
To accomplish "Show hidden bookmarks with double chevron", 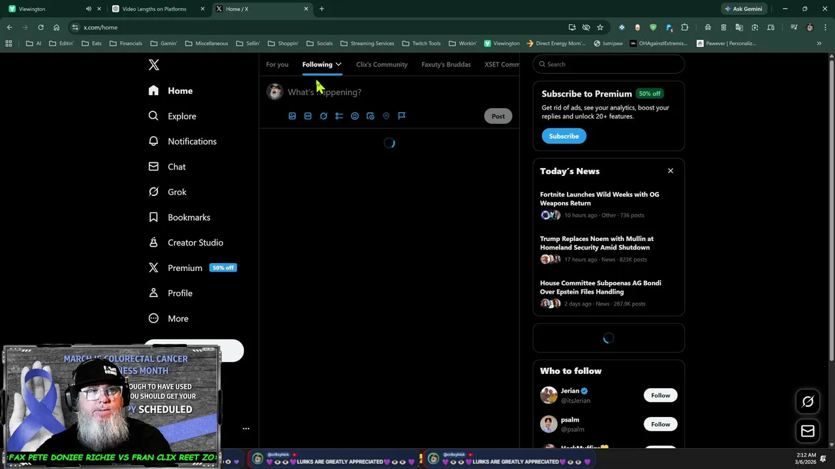I will click(x=819, y=44).
